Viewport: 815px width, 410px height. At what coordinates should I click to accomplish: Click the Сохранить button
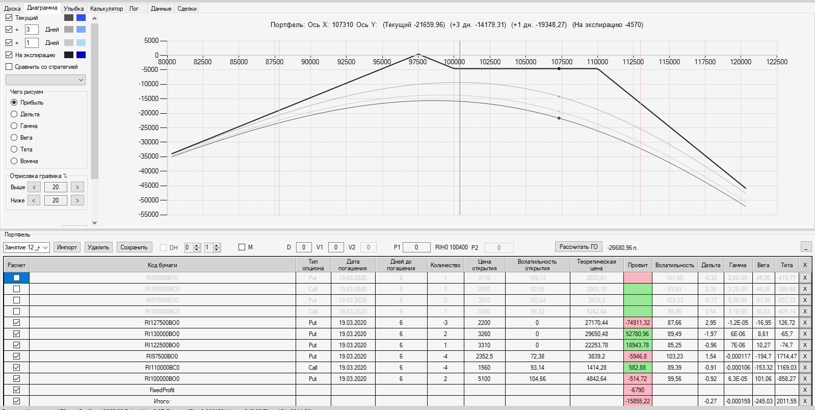click(134, 247)
